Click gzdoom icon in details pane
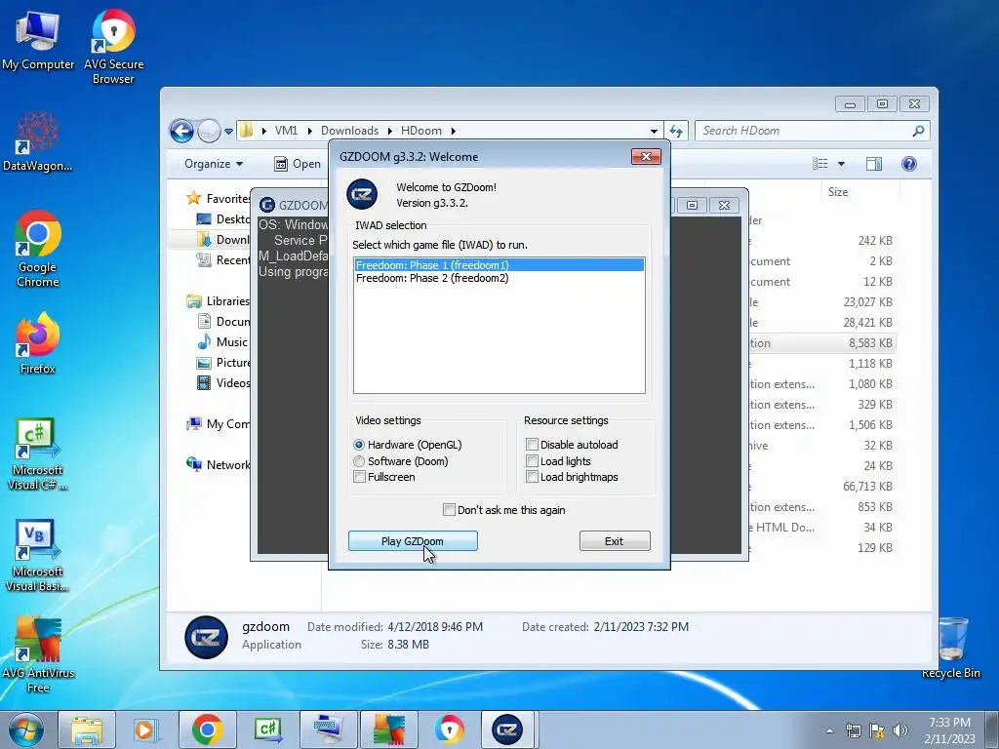The width and height of the screenshot is (999, 749). (207, 637)
